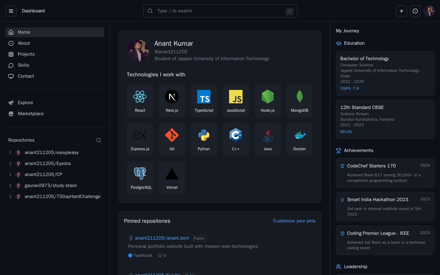Click the Coding Premier League - IEEE card
This screenshot has width=440, height=275.
[385, 240]
